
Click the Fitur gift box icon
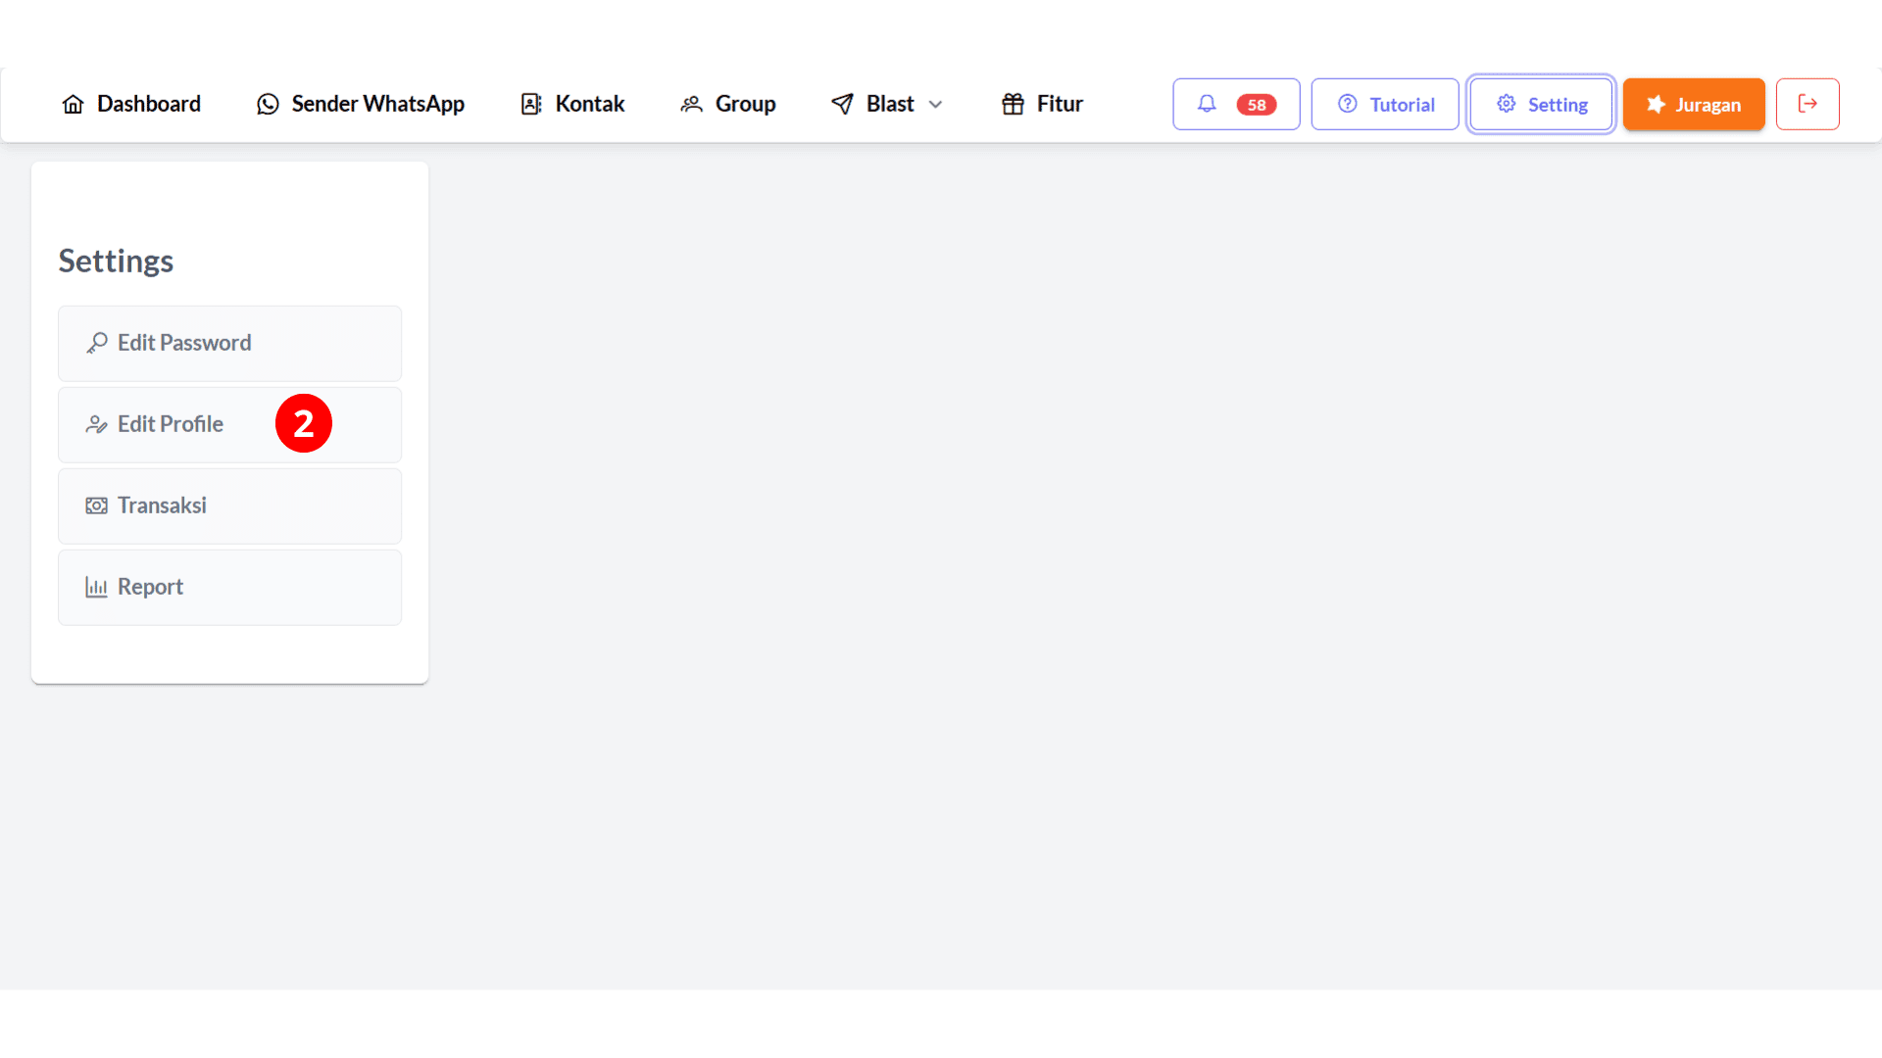1014,103
